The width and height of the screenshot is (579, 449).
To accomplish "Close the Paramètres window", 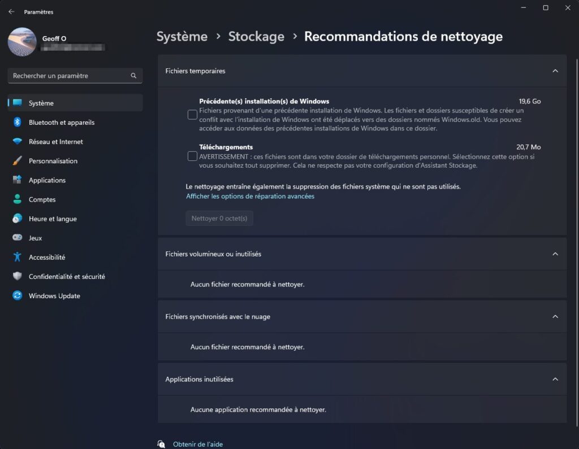I will click(568, 8).
